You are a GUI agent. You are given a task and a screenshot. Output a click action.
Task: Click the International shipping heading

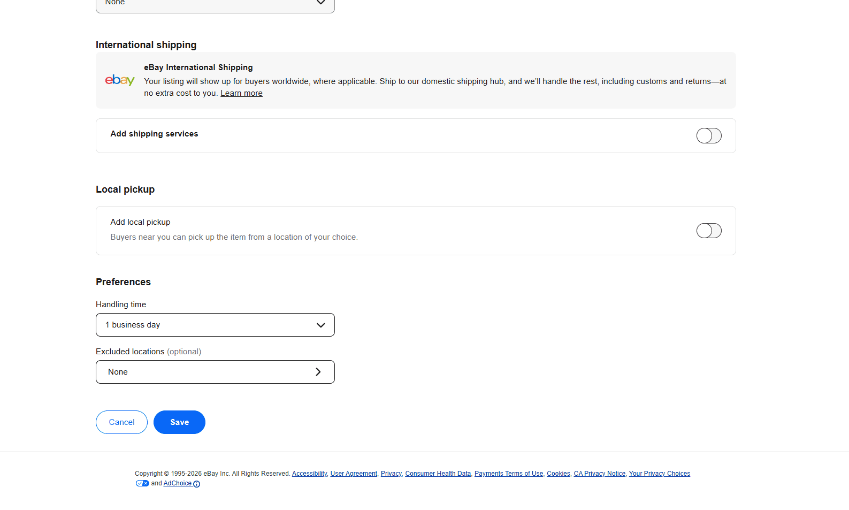click(x=146, y=45)
